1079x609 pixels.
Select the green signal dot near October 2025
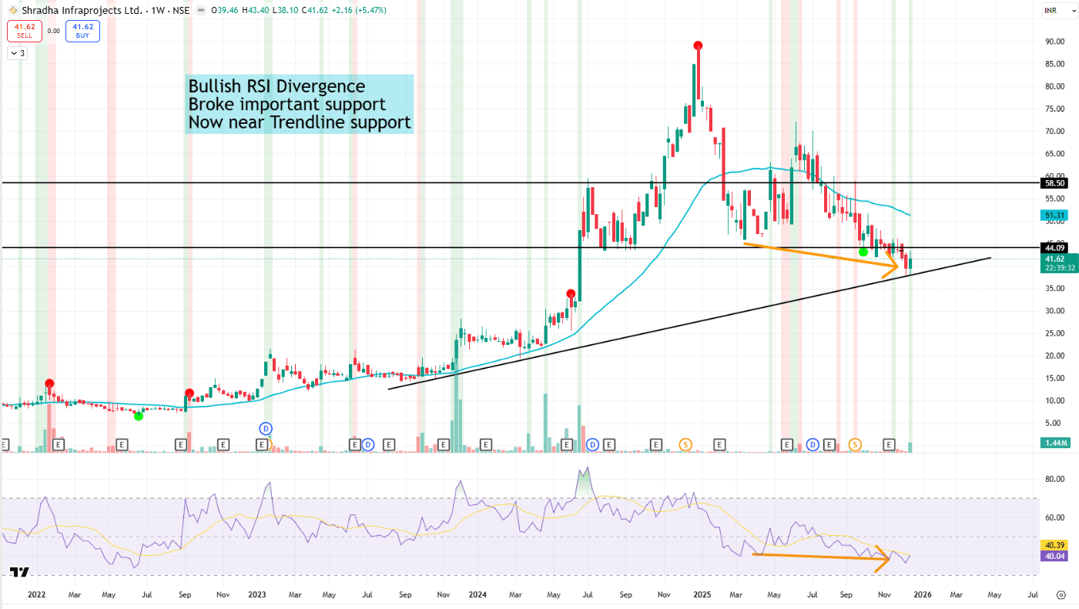tap(863, 252)
